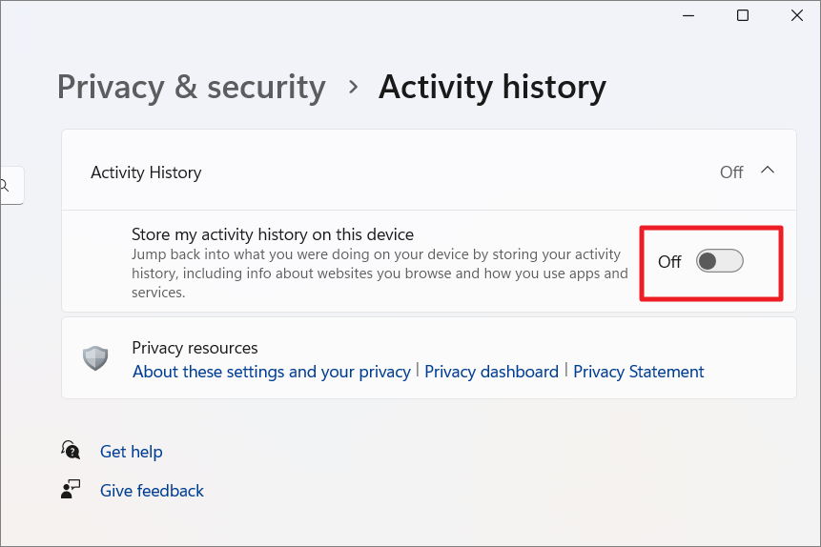Open the Privacy Statement link
821x547 pixels.
click(x=639, y=372)
